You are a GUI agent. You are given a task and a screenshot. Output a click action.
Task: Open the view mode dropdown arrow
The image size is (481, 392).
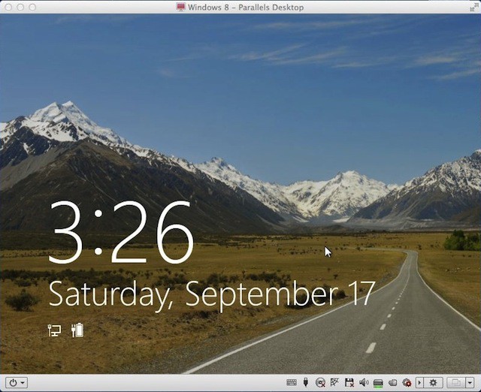470,382
